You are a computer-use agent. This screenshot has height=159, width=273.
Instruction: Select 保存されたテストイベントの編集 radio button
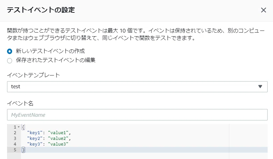[x=9, y=61]
